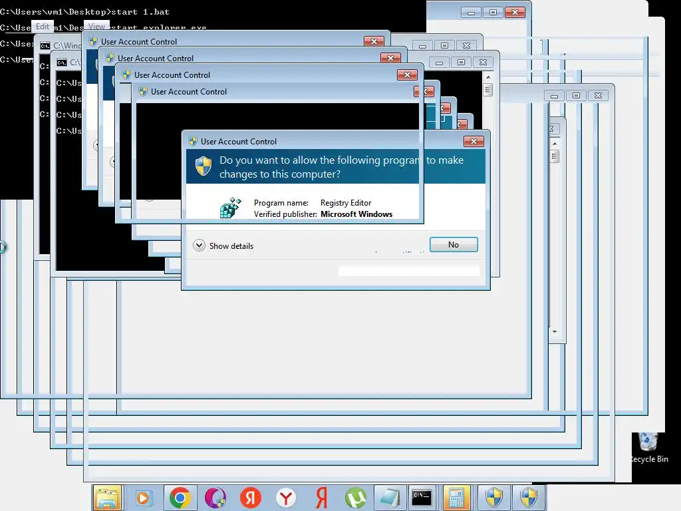Click No in the User Account Control dialog
The height and width of the screenshot is (511, 681).
pyautogui.click(x=454, y=245)
